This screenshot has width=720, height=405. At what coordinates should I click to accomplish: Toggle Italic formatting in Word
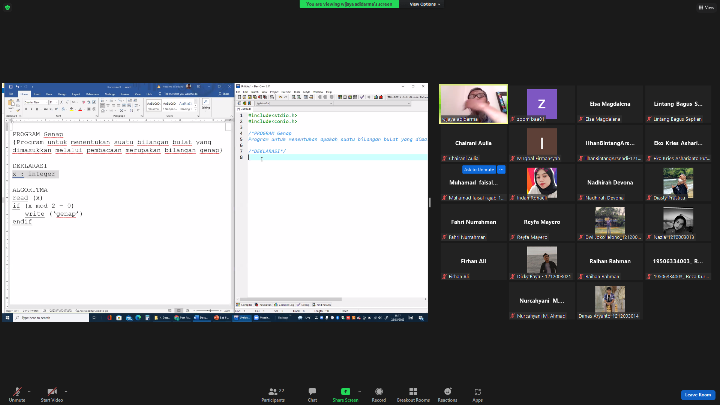(x=31, y=109)
